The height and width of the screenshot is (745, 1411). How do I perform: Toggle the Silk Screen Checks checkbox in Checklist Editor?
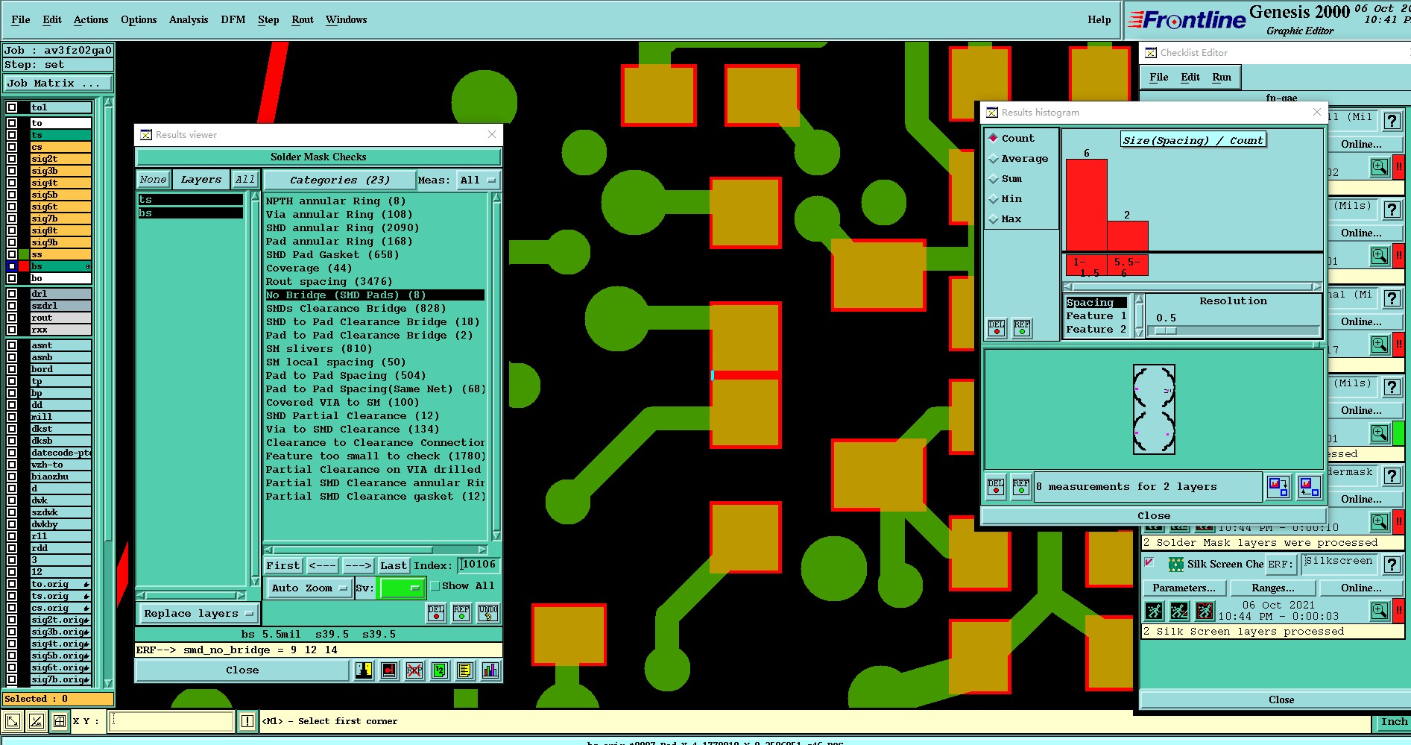click(1149, 562)
